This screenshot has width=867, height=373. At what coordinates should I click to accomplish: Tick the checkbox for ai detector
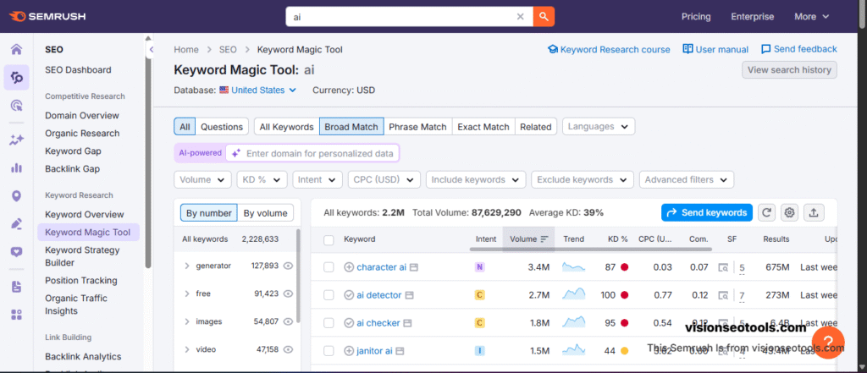[x=329, y=295]
